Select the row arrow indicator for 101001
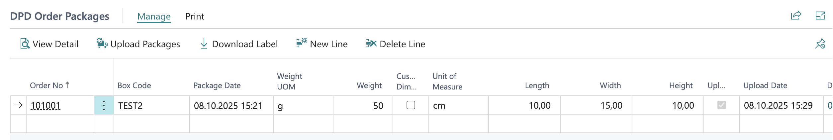This screenshot has width=833, height=140. coord(18,105)
